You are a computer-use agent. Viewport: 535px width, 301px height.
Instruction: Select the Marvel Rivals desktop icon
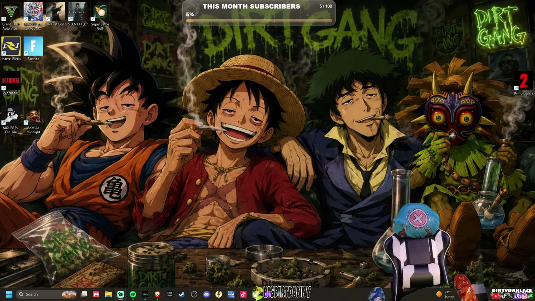point(11,49)
